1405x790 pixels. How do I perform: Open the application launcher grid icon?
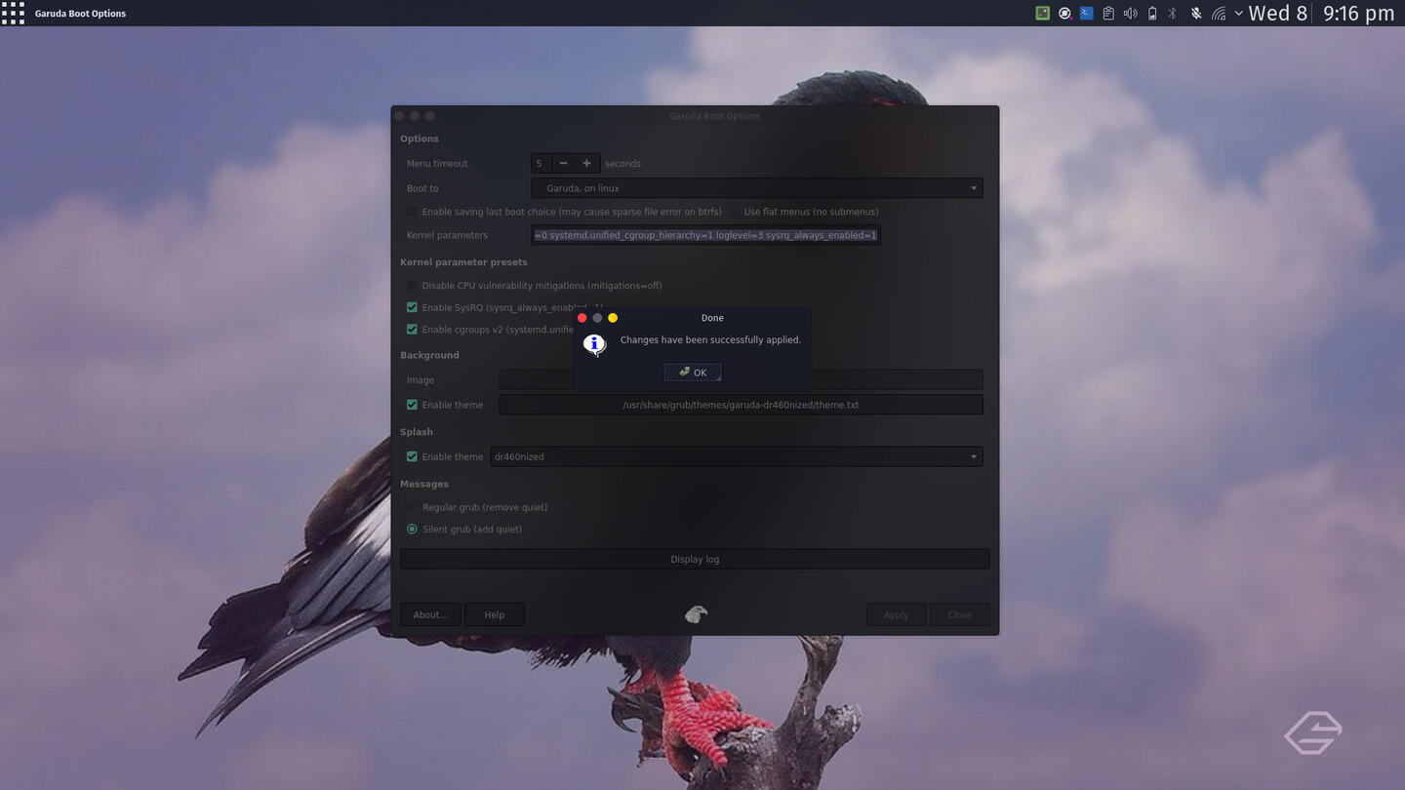[13, 13]
